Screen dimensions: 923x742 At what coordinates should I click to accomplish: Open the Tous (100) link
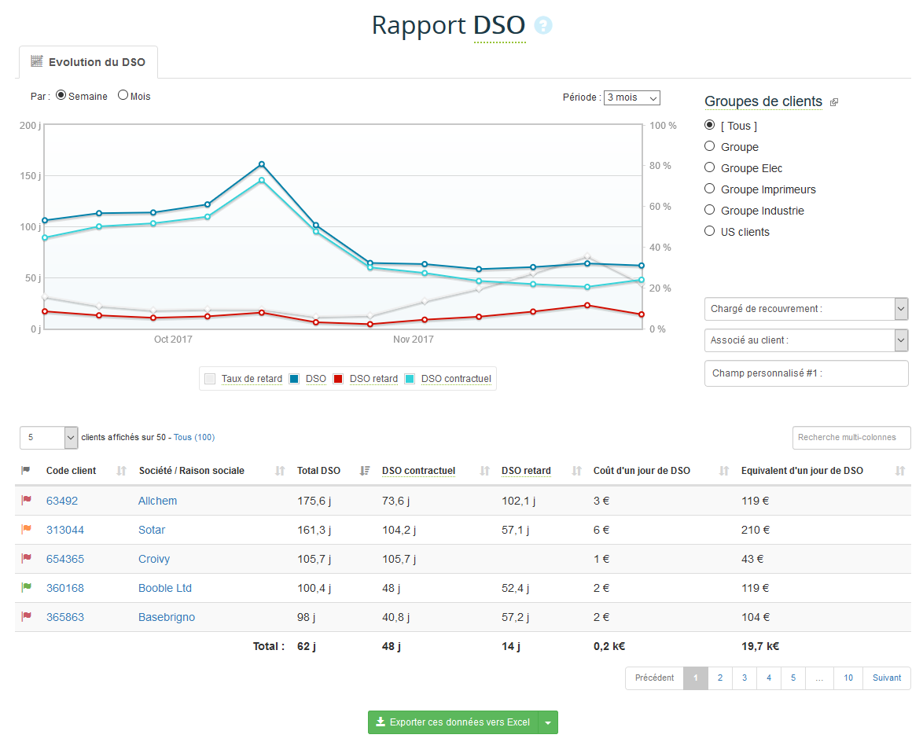pos(194,437)
